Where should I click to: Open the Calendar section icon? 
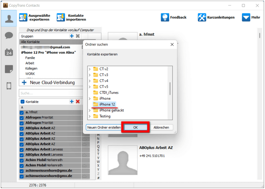[9, 52]
